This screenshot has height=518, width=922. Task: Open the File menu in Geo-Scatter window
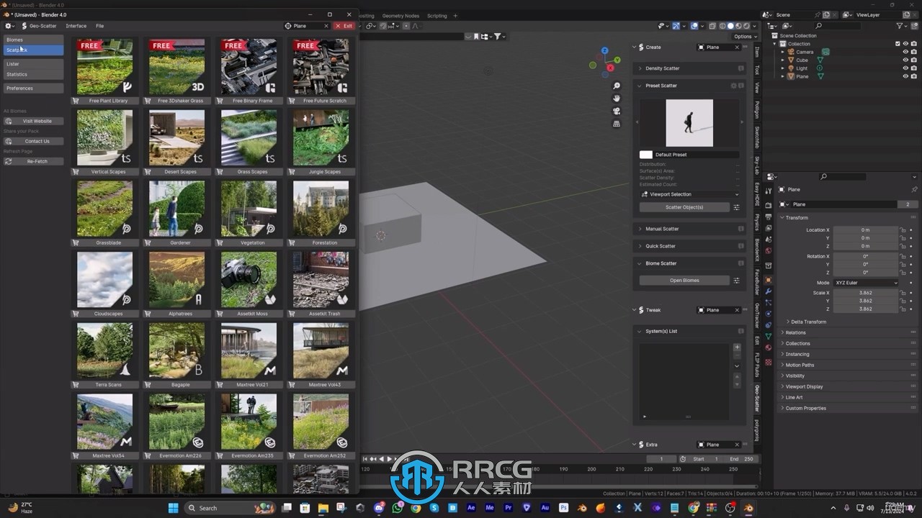coord(100,26)
